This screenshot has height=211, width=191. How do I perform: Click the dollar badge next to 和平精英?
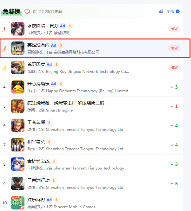(49, 142)
